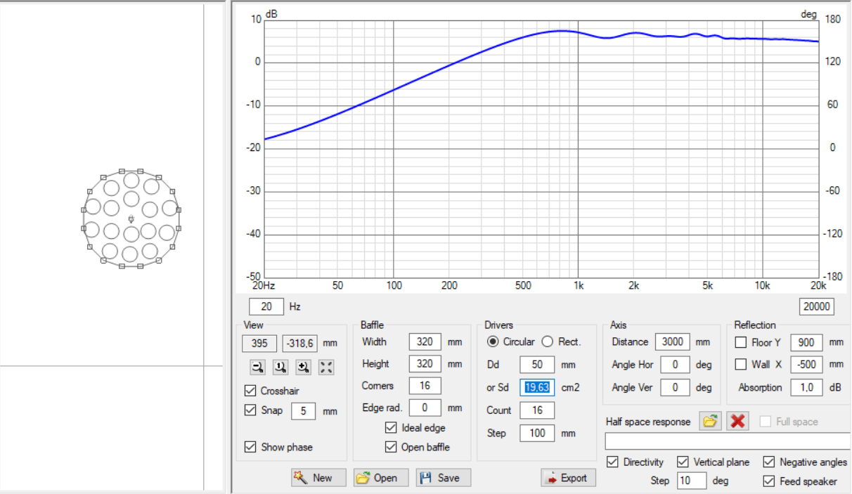The image size is (852, 494).
Task: Uncheck the Show phase checkbox
Action: 250,447
